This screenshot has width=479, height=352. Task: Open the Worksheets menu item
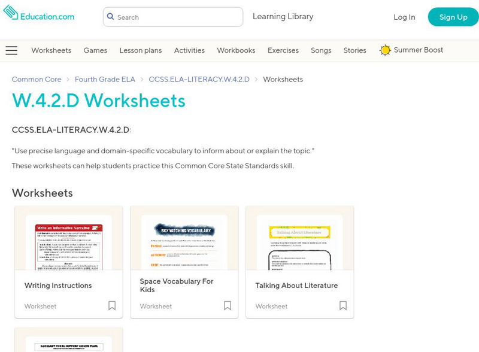pyautogui.click(x=51, y=50)
